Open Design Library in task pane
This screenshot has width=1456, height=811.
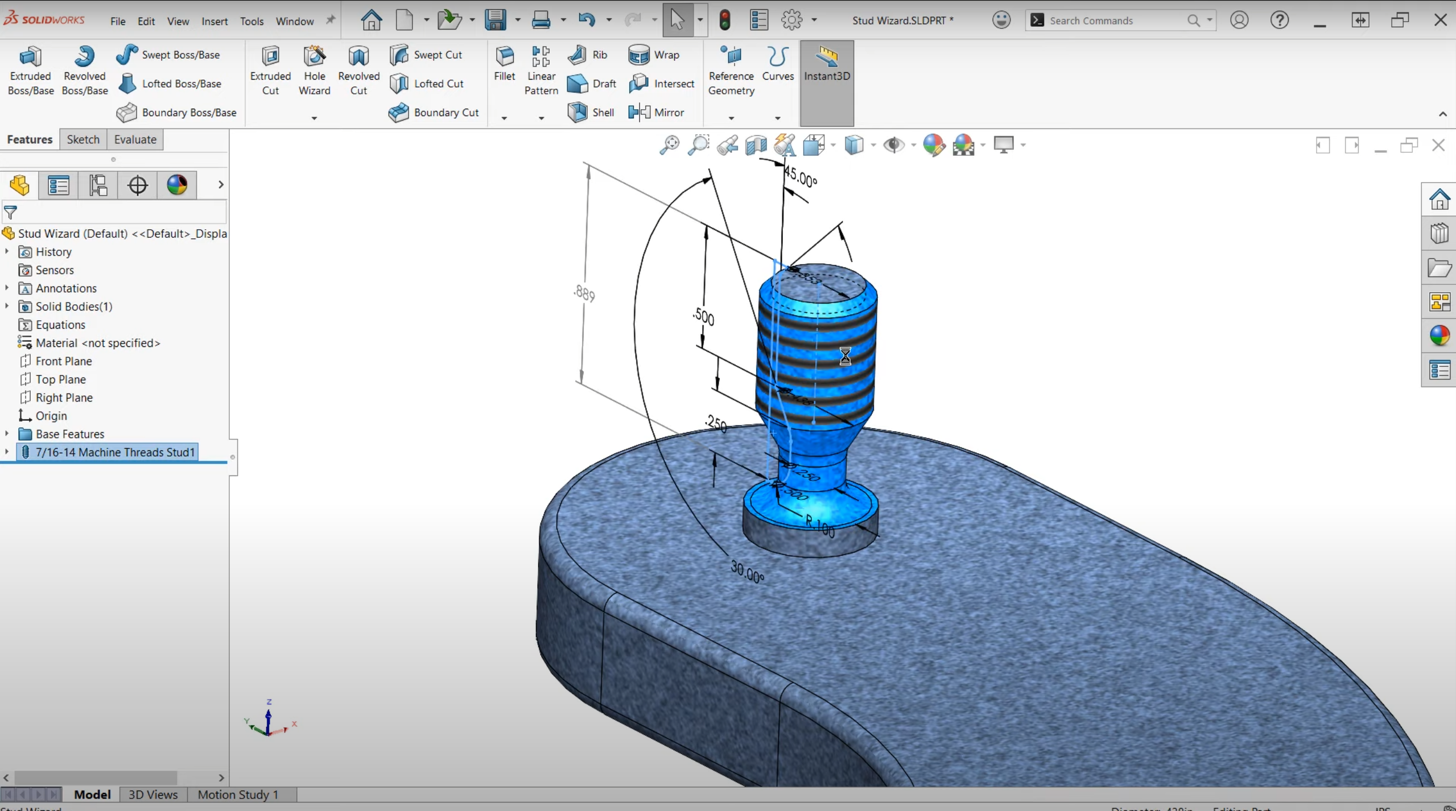(x=1439, y=233)
